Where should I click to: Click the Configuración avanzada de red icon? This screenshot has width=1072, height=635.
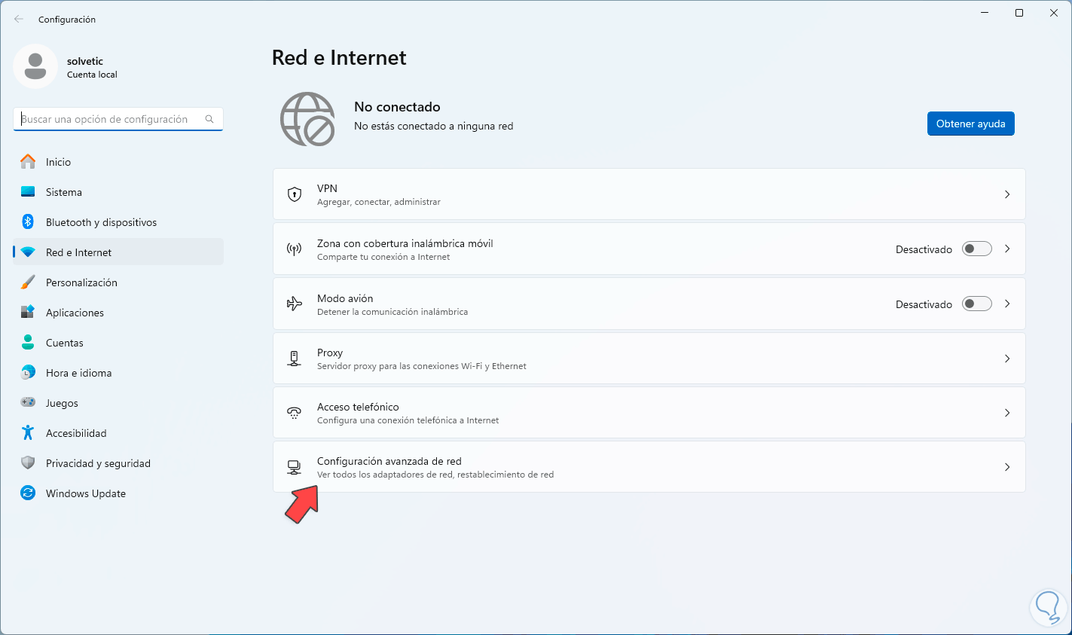click(295, 467)
